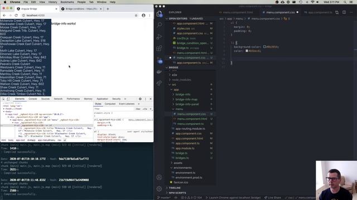Click Live Share in the status bar
The height and width of the screenshot is (200, 357).
click(273, 198)
